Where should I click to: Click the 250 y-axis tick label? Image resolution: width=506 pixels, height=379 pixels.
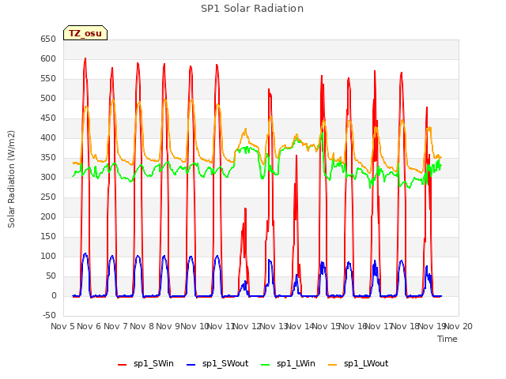pyautogui.click(x=48, y=197)
